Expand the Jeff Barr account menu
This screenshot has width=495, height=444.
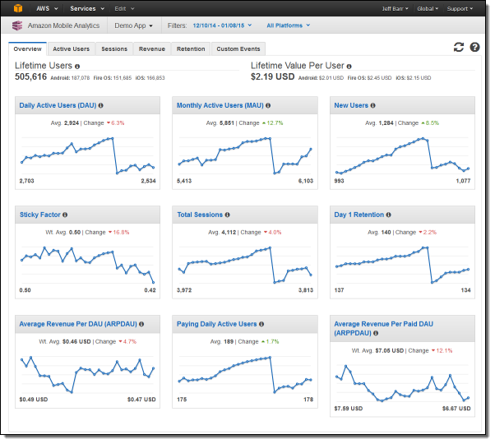[x=396, y=8]
